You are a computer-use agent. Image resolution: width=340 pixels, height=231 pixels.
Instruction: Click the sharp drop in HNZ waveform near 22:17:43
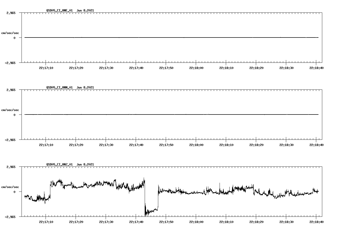(x=145, y=197)
